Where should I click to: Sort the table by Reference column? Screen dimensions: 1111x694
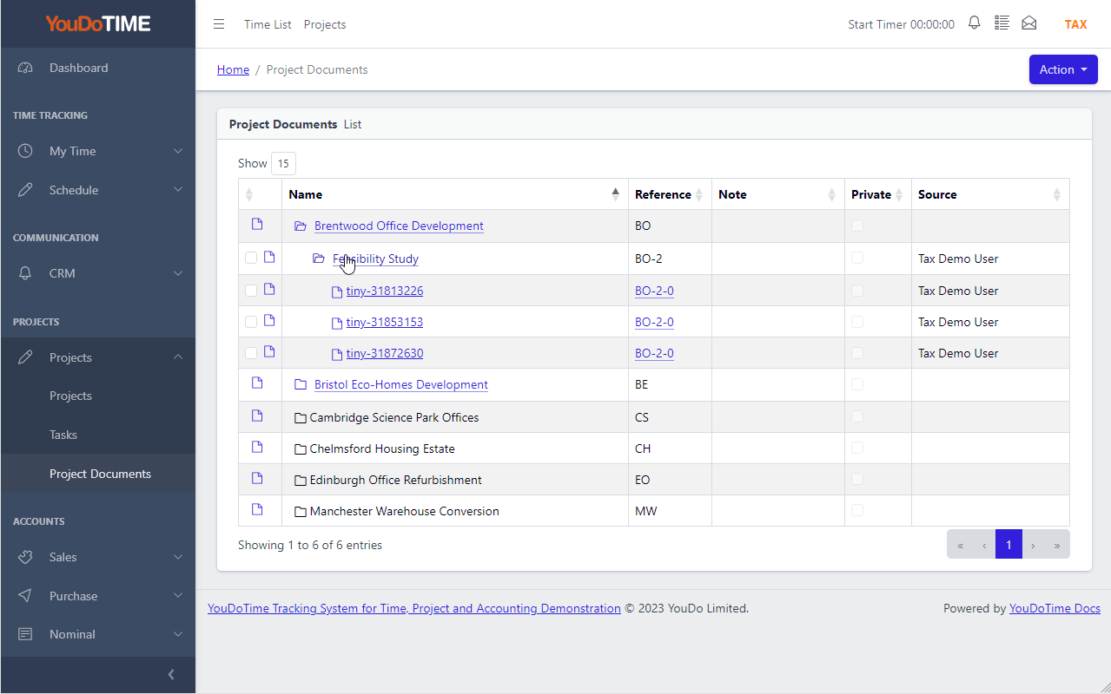pos(670,194)
